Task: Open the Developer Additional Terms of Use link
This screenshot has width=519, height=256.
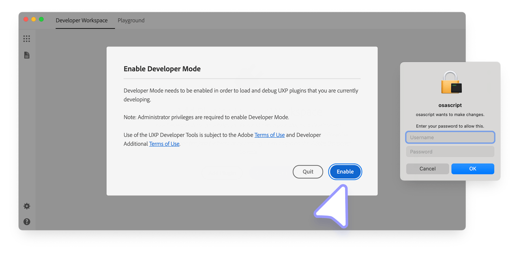Action: coord(164,143)
